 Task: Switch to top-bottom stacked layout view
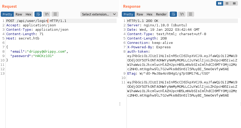click(227, 3)
